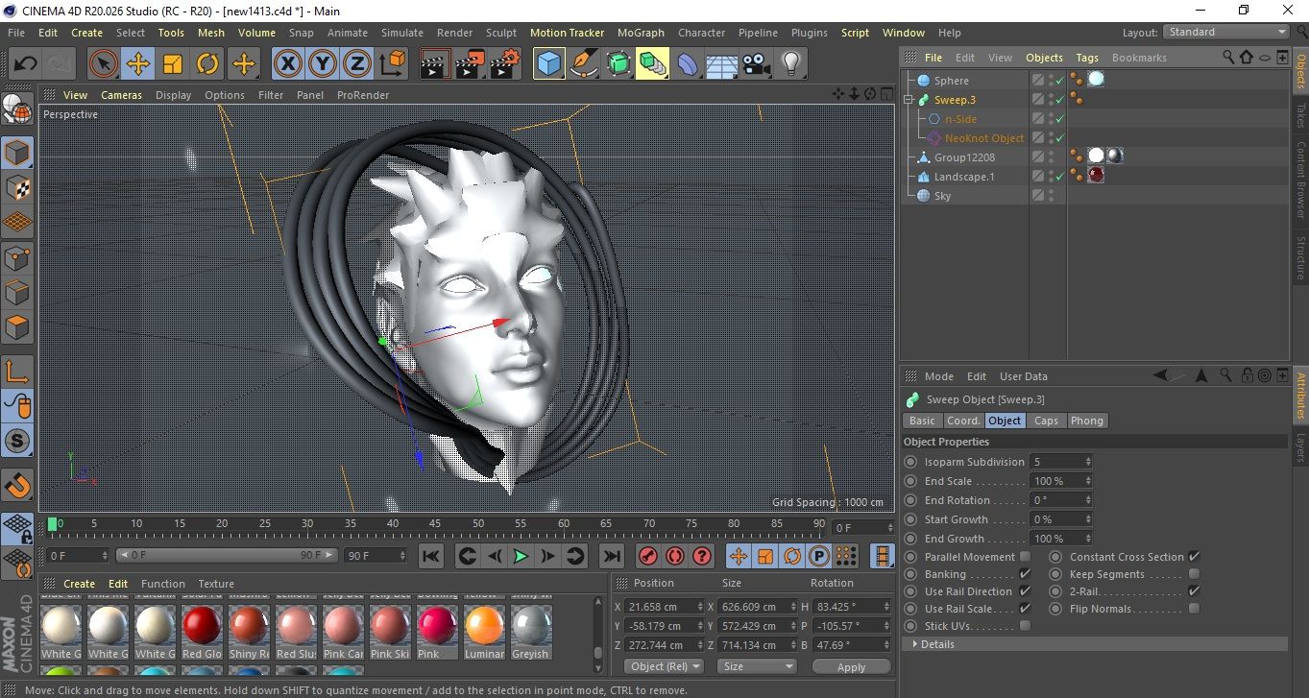Image resolution: width=1309 pixels, height=698 pixels.
Task: Open the Camera object icon
Action: 757,64
